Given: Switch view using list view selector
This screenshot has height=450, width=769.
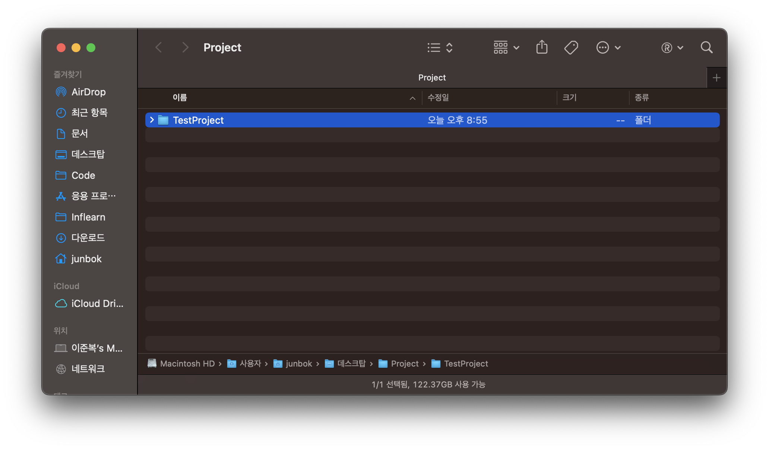Looking at the screenshot, I should click(x=440, y=47).
